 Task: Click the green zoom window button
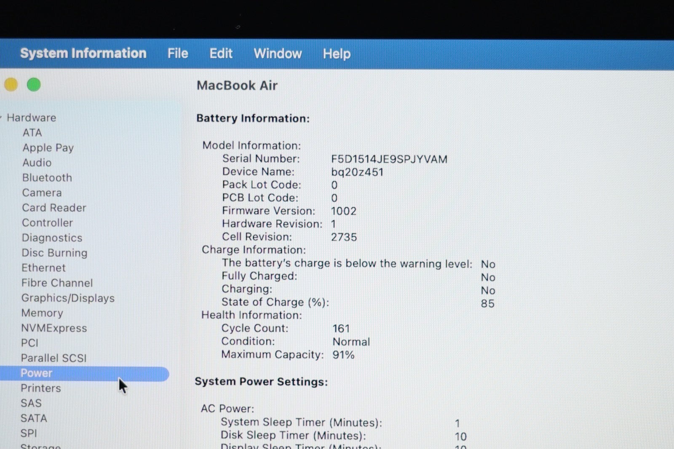(x=34, y=85)
